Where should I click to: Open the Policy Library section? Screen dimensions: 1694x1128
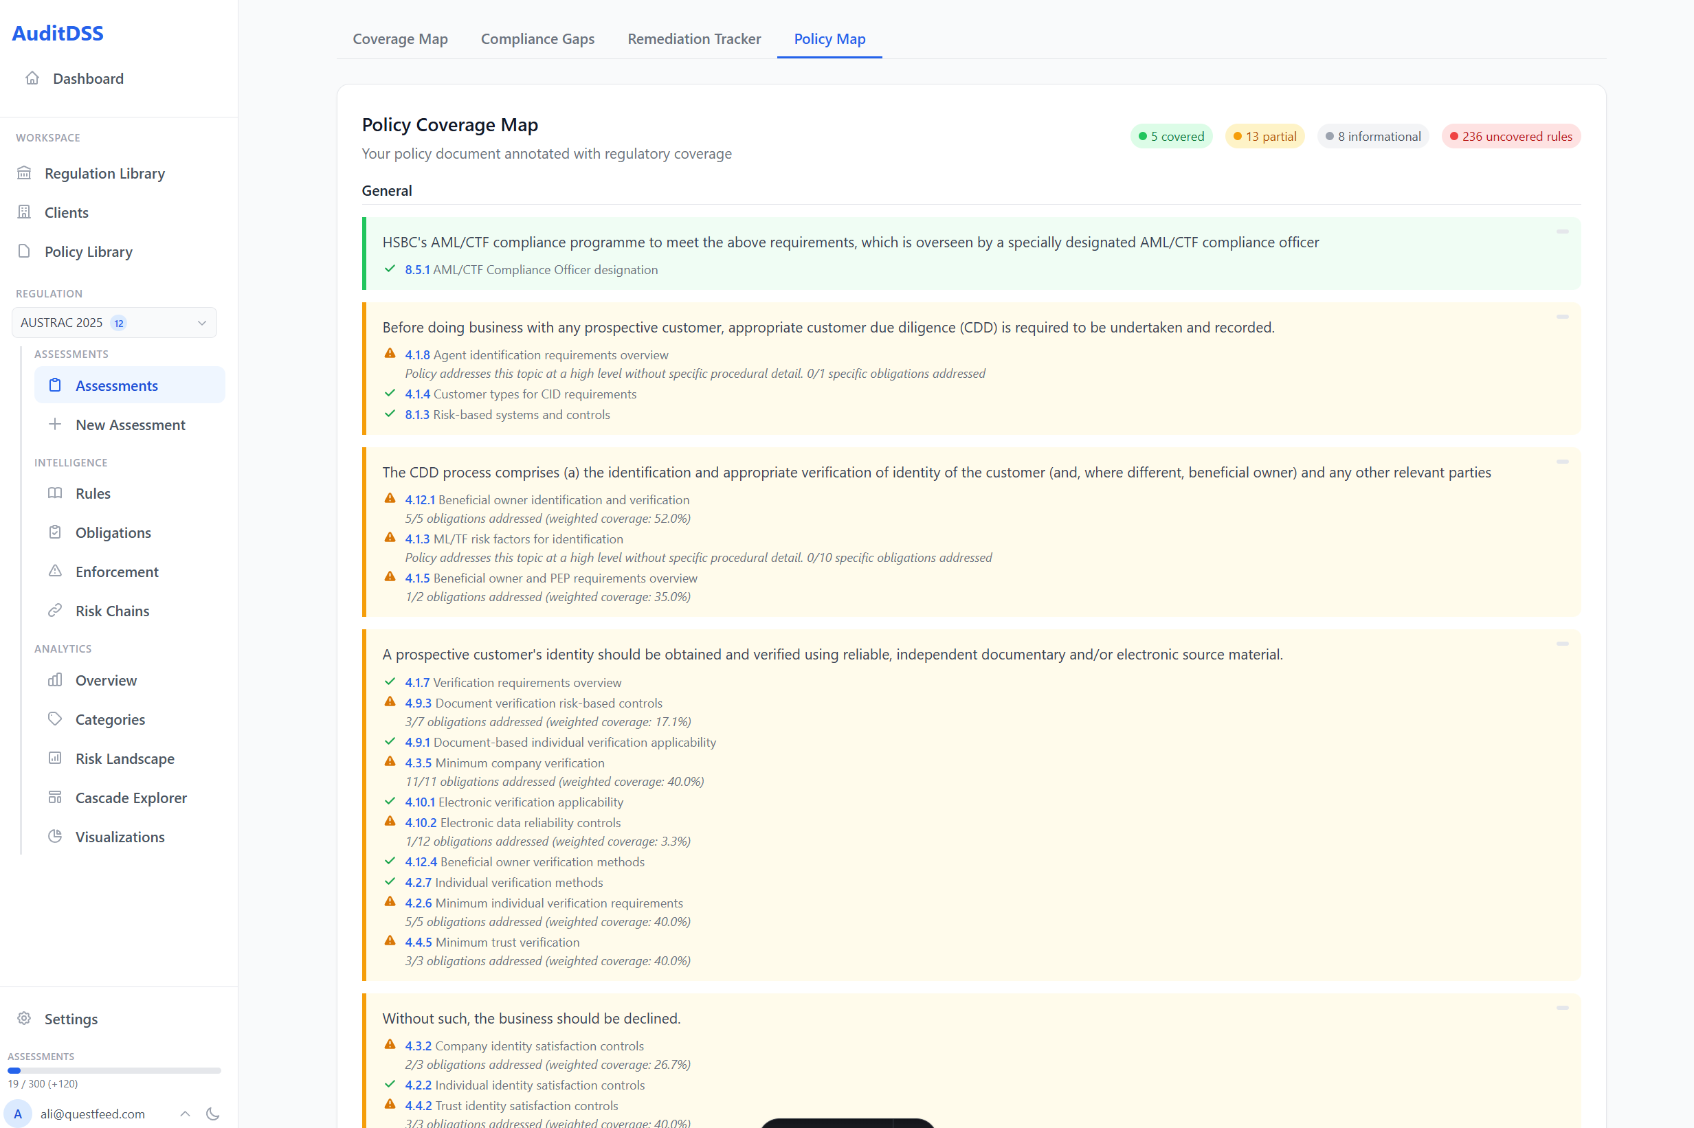pos(88,251)
